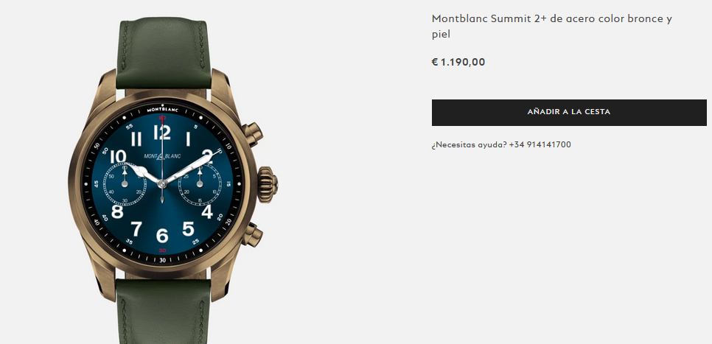Image resolution: width=712 pixels, height=344 pixels.
Task: Click the red 30 marker on bezel
Action: point(162,250)
